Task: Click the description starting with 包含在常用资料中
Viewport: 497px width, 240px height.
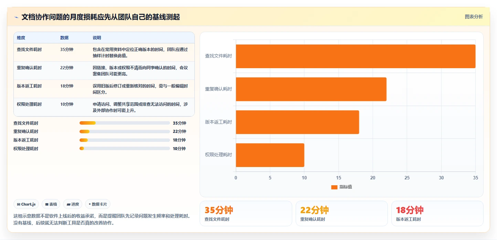Action: coord(140,53)
